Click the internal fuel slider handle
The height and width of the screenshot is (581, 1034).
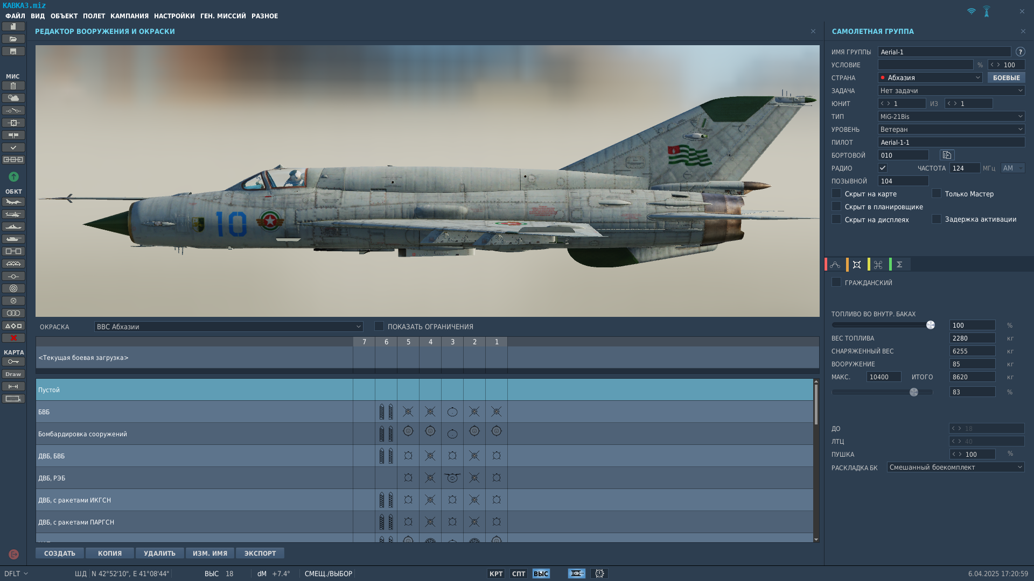pyautogui.click(x=930, y=325)
